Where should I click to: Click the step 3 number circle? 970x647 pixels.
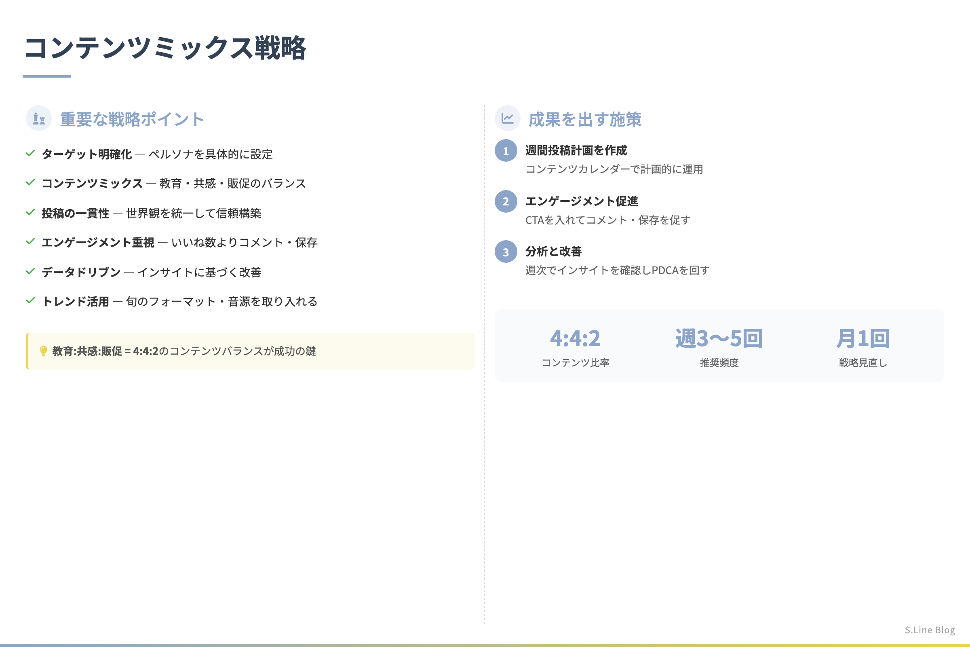(x=506, y=252)
